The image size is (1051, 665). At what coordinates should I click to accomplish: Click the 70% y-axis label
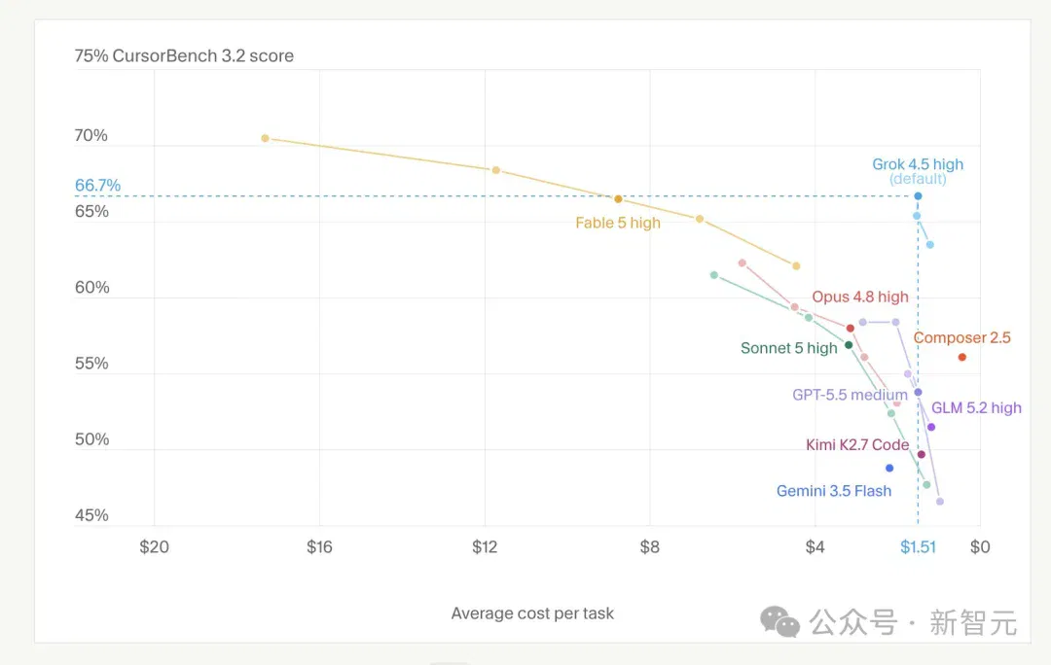pyautogui.click(x=91, y=136)
